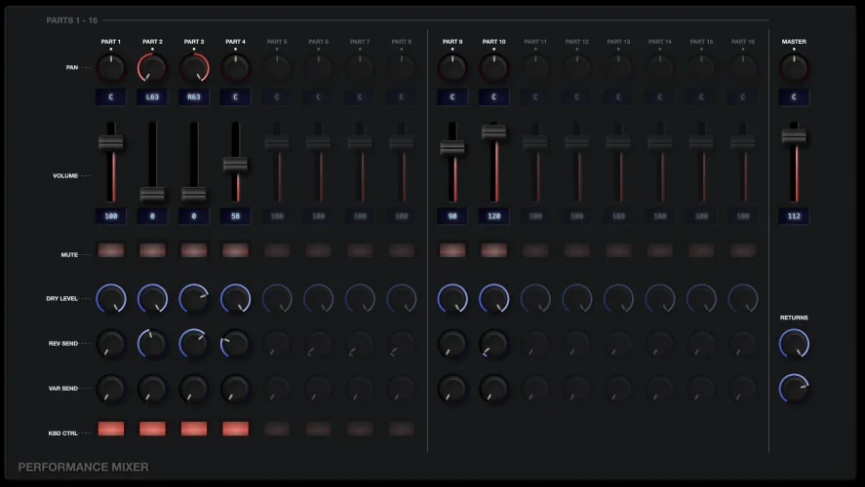Click the Part 3 reverb send knob
The width and height of the screenshot is (865, 487).
coord(194,343)
